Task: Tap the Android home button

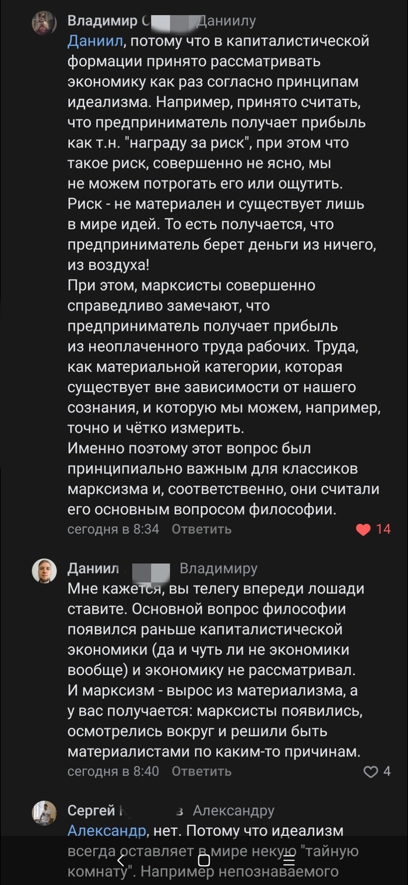Action: point(204,860)
